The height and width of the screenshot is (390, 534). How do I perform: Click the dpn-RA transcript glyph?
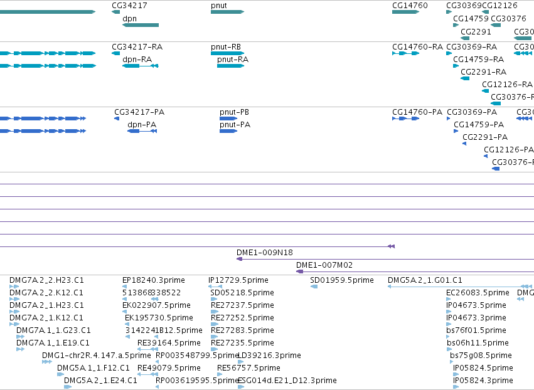pos(141,66)
